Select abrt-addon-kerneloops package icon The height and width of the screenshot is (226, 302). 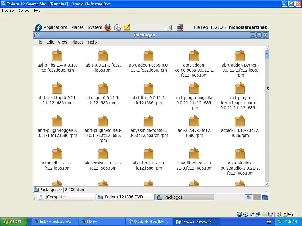[194, 55]
